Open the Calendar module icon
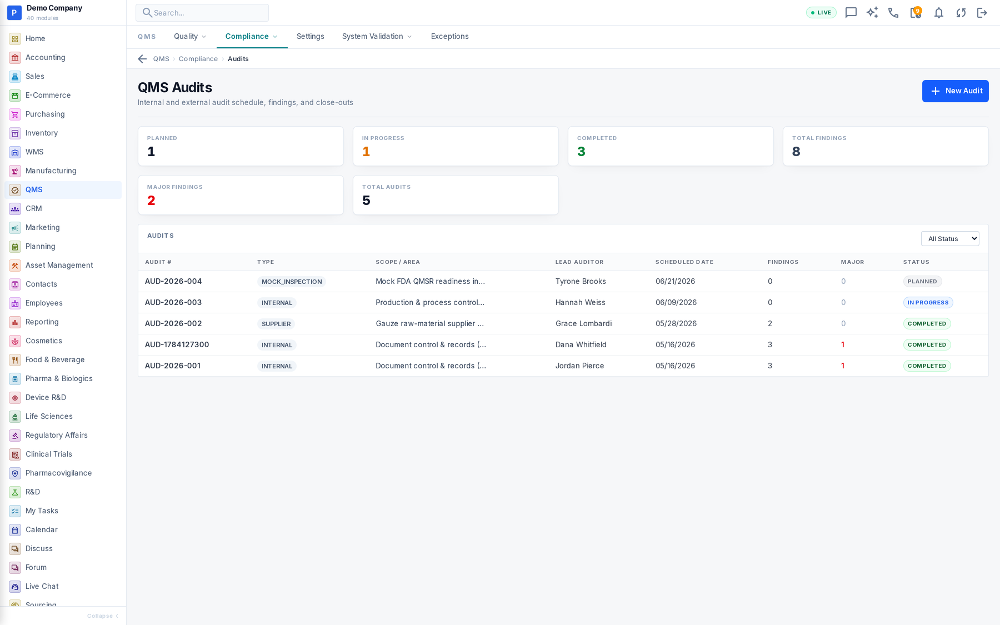Viewport: 1000px width, 625px height. pyautogui.click(x=15, y=530)
